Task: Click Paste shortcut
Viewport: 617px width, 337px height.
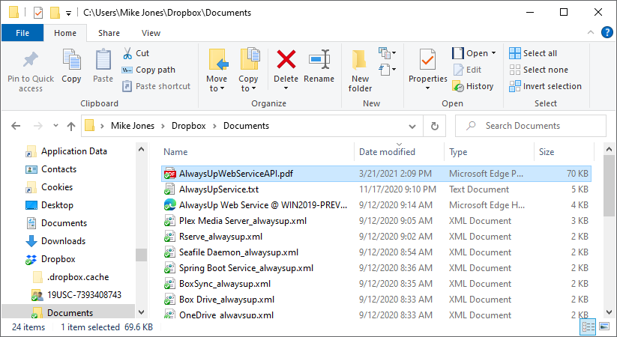Action: pyautogui.click(x=156, y=86)
